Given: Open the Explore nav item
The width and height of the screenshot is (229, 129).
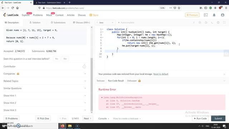Looking at the screenshot, I should 26,15.
